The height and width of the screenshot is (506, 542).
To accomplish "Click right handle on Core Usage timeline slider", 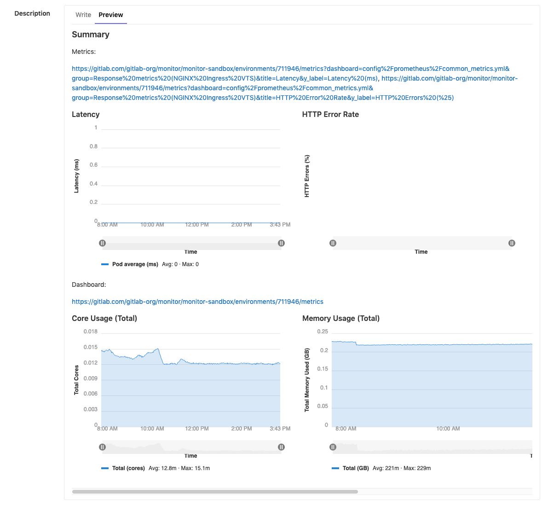I will (x=281, y=447).
